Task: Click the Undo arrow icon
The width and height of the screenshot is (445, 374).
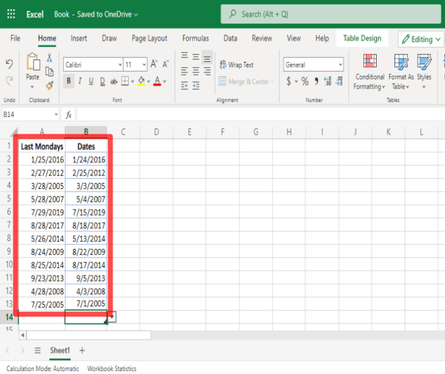Action: (9, 64)
